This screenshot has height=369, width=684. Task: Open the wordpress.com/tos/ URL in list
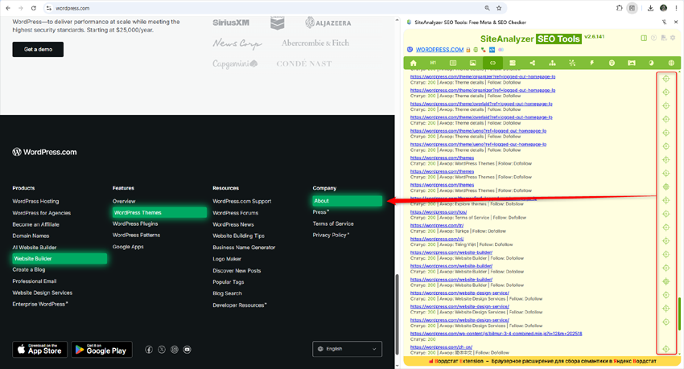point(439,211)
